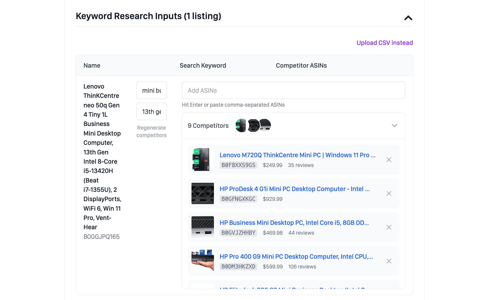Remove HP Business Mini Desktop competitor
496x300 pixels.
(x=389, y=227)
